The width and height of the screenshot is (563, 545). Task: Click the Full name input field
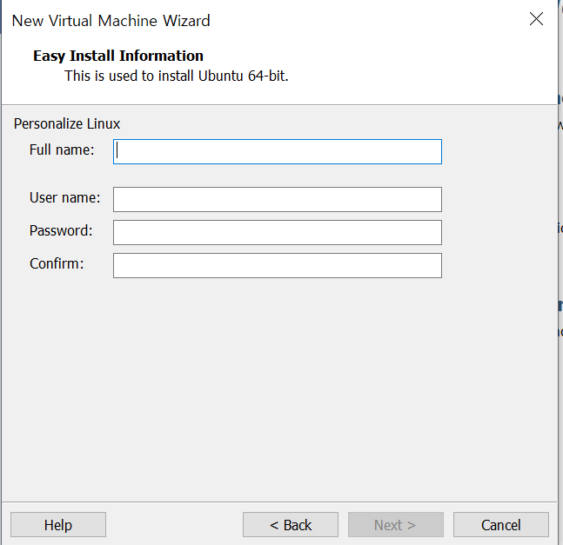(x=278, y=151)
